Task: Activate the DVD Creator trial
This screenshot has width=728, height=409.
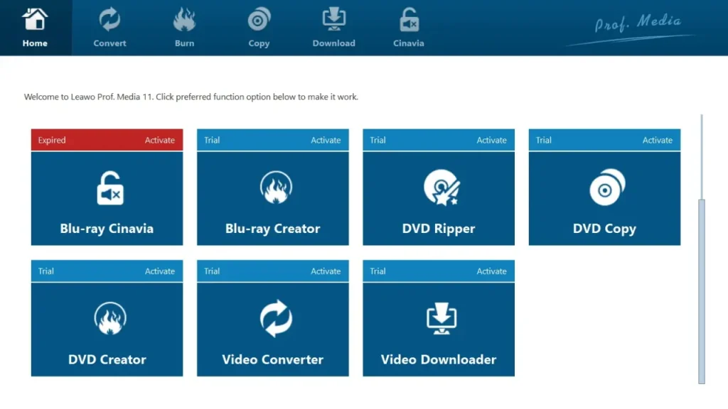Action: coord(160,271)
